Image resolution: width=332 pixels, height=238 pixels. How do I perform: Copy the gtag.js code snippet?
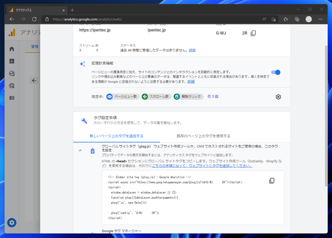point(272,180)
